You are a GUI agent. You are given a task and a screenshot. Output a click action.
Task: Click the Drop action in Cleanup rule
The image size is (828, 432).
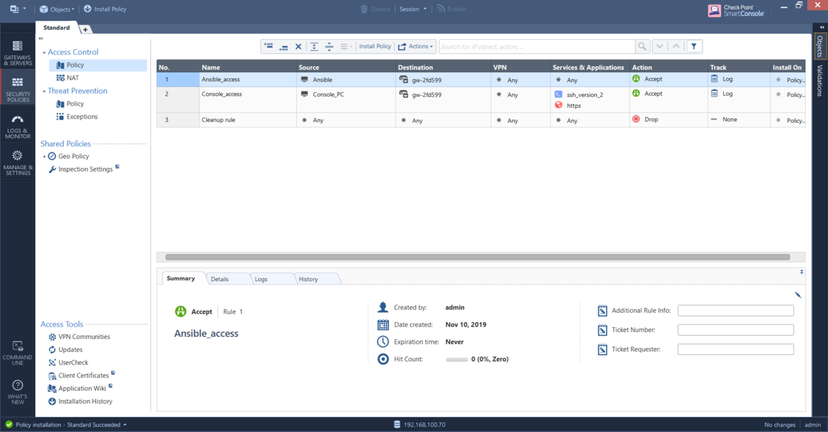[645, 119]
